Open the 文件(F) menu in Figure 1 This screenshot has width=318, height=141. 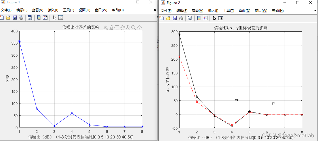click(6, 10)
